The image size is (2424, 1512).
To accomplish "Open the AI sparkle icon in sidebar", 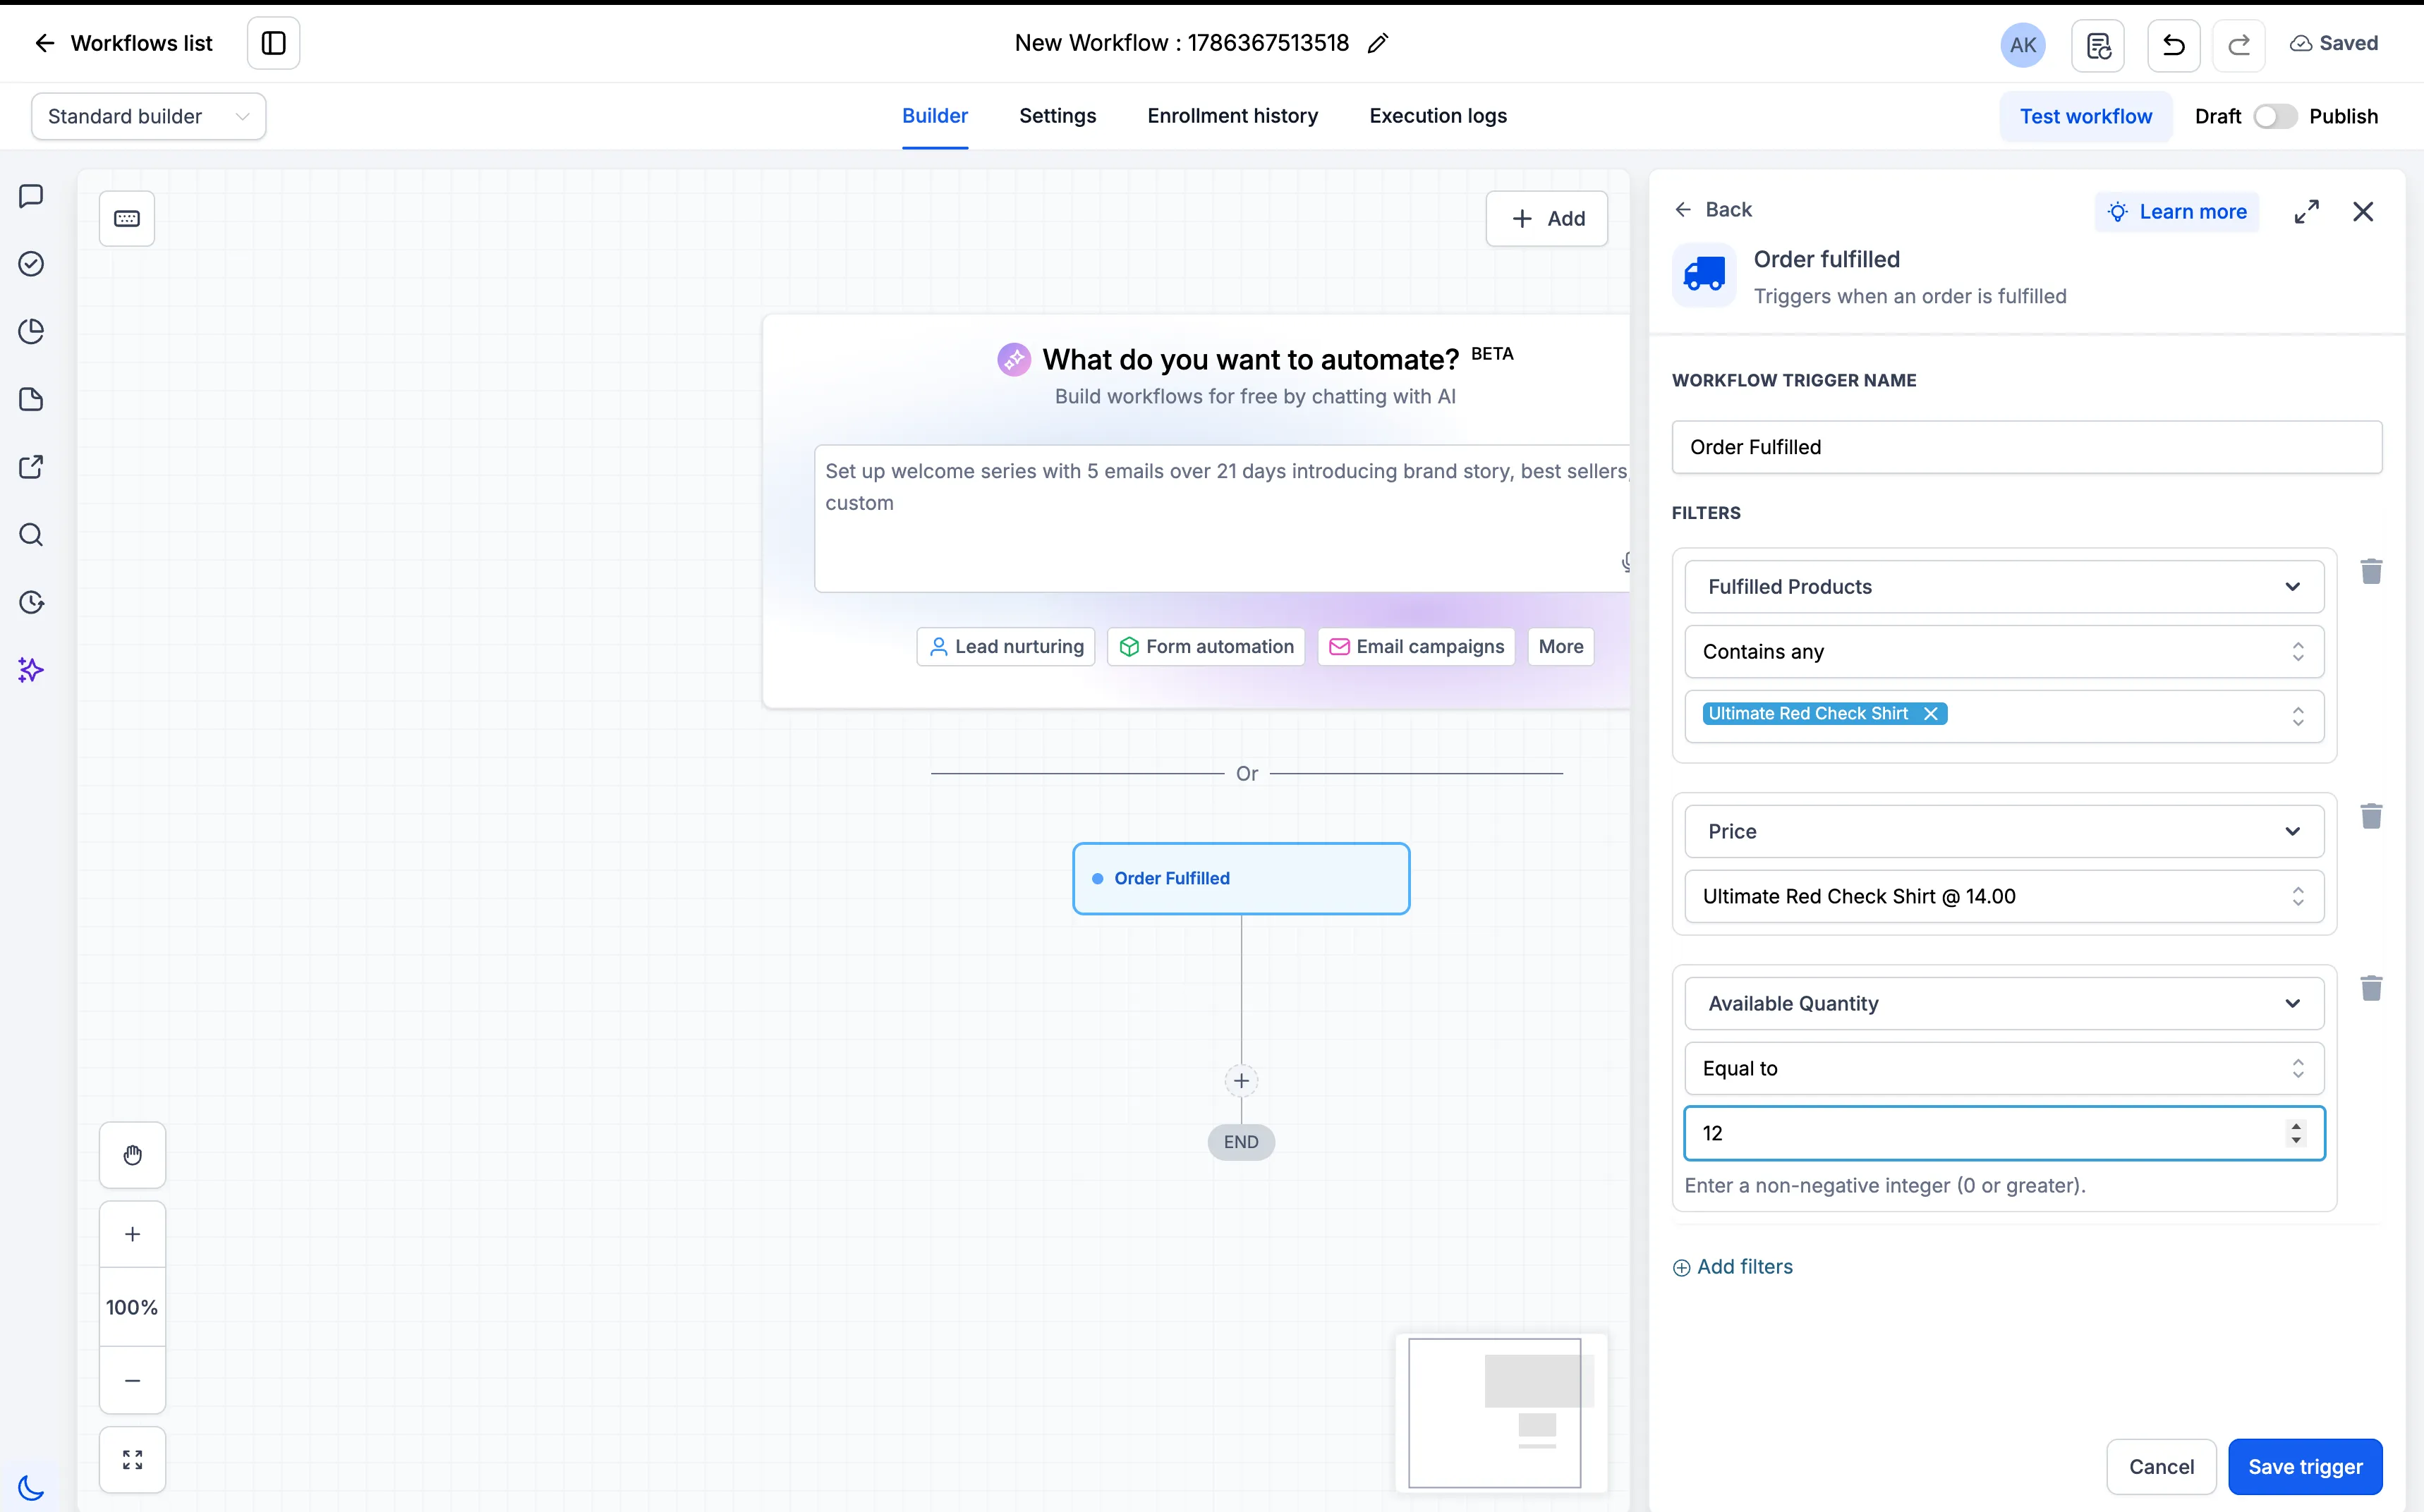I will coord(31,670).
